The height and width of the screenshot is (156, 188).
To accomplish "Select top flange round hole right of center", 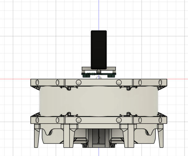I will click(x=119, y=82).
